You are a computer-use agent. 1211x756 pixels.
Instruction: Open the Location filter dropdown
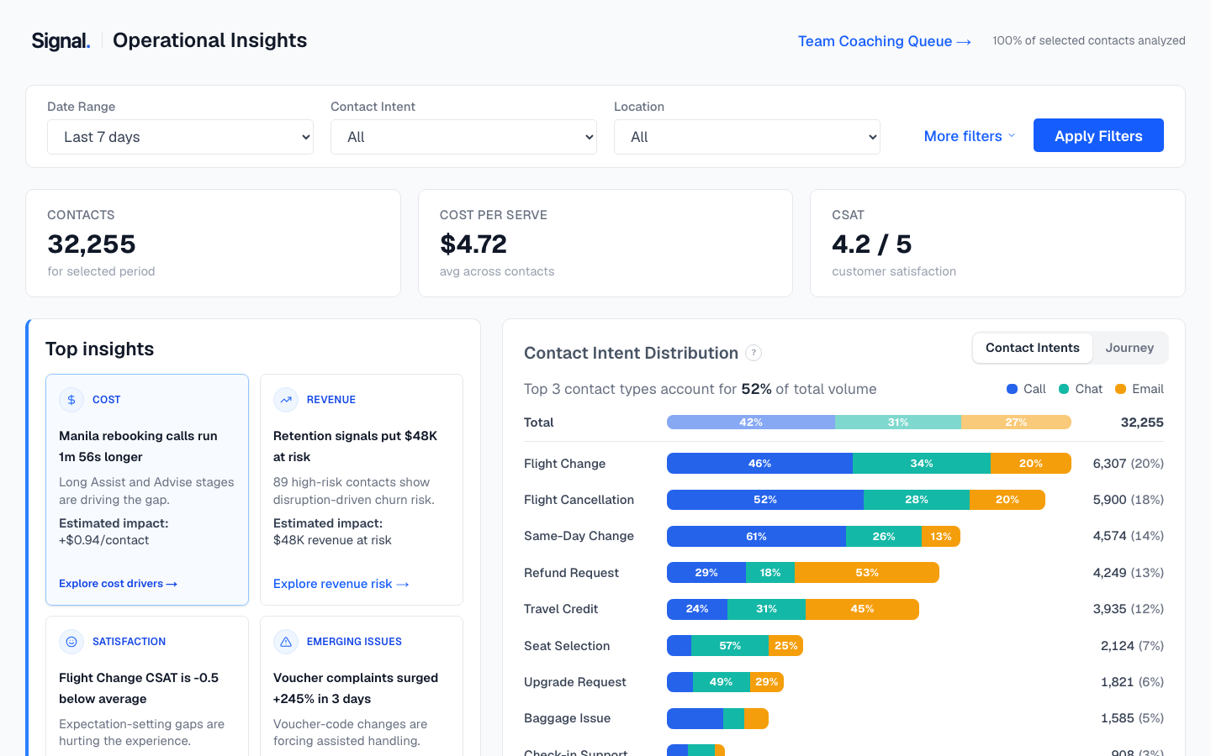(x=747, y=137)
